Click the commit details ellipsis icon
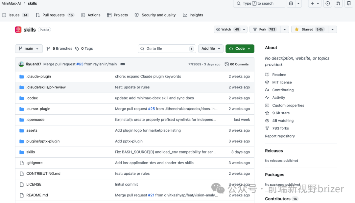The image size is (355, 203). [123, 64]
